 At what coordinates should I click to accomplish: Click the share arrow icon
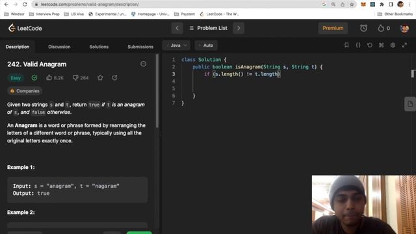click(x=114, y=78)
